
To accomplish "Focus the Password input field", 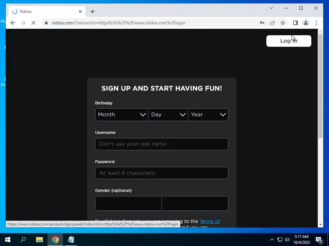I will pos(162,173).
